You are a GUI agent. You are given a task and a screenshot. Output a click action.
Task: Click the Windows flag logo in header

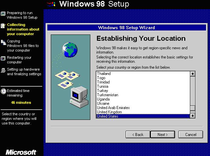point(51,4)
